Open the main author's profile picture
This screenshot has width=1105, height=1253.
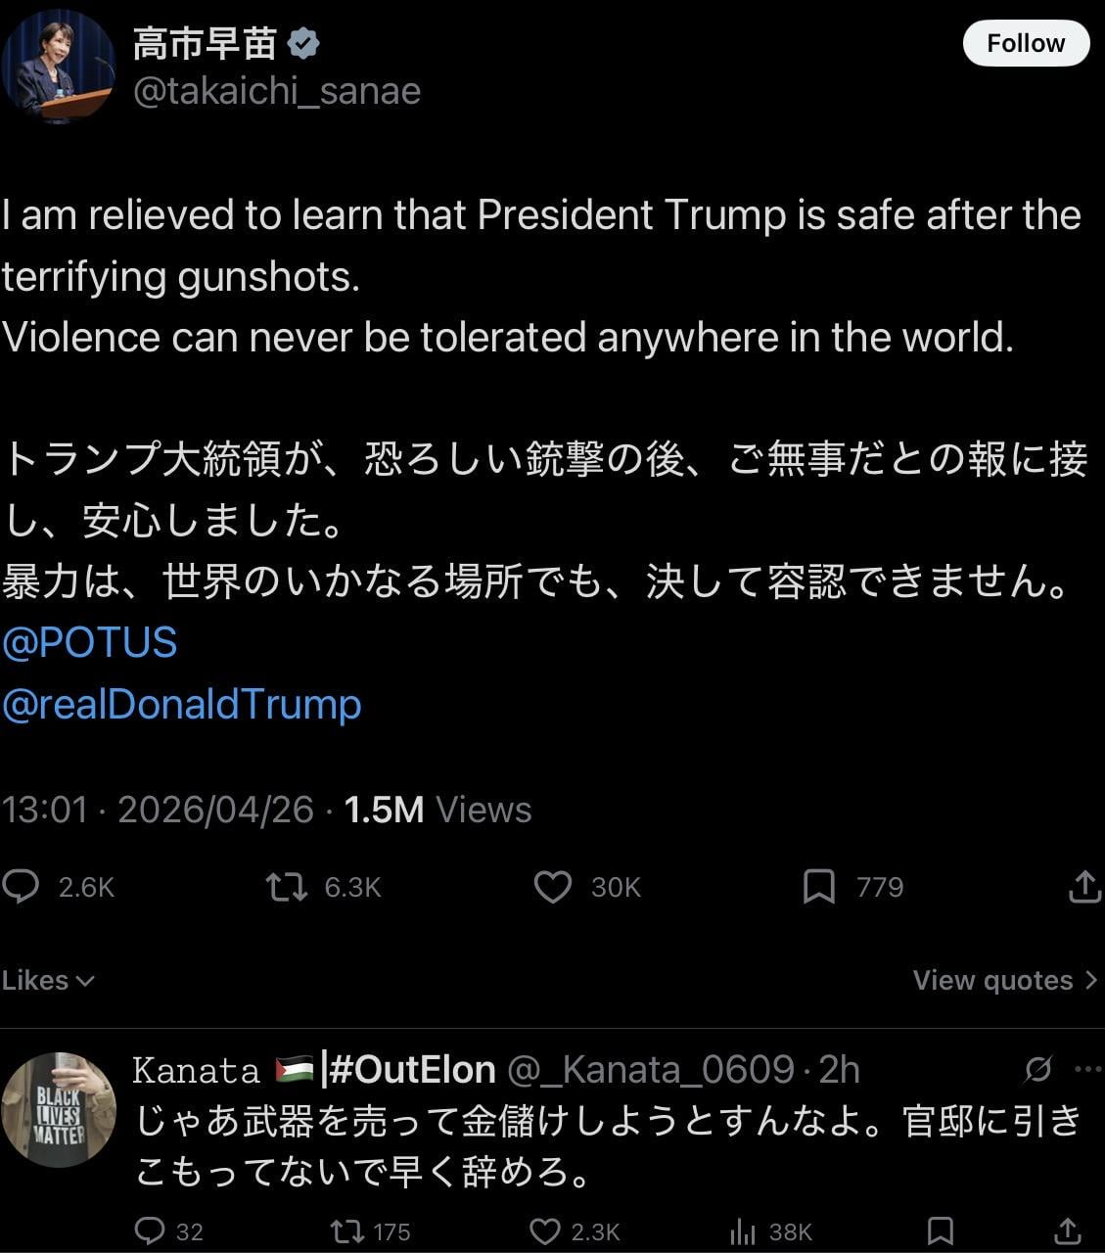[57, 67]
